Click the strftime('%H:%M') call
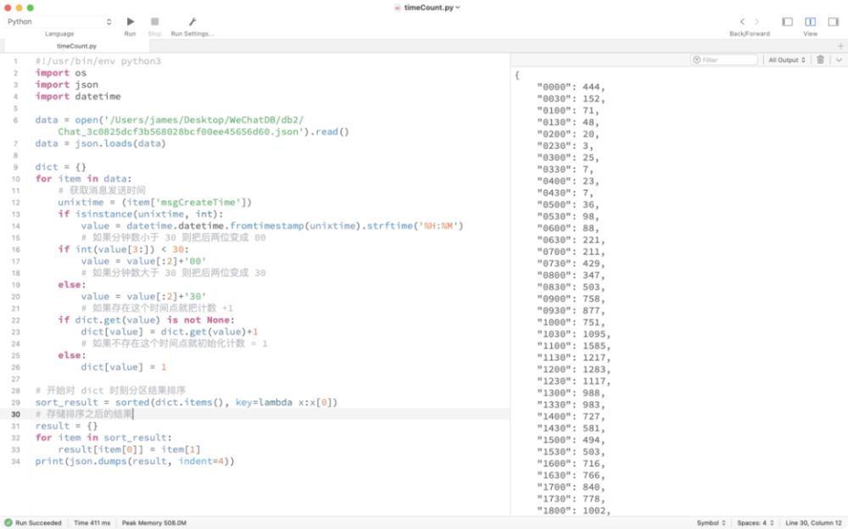The width and height of the screenshot is (848, 529). (415, 226)
